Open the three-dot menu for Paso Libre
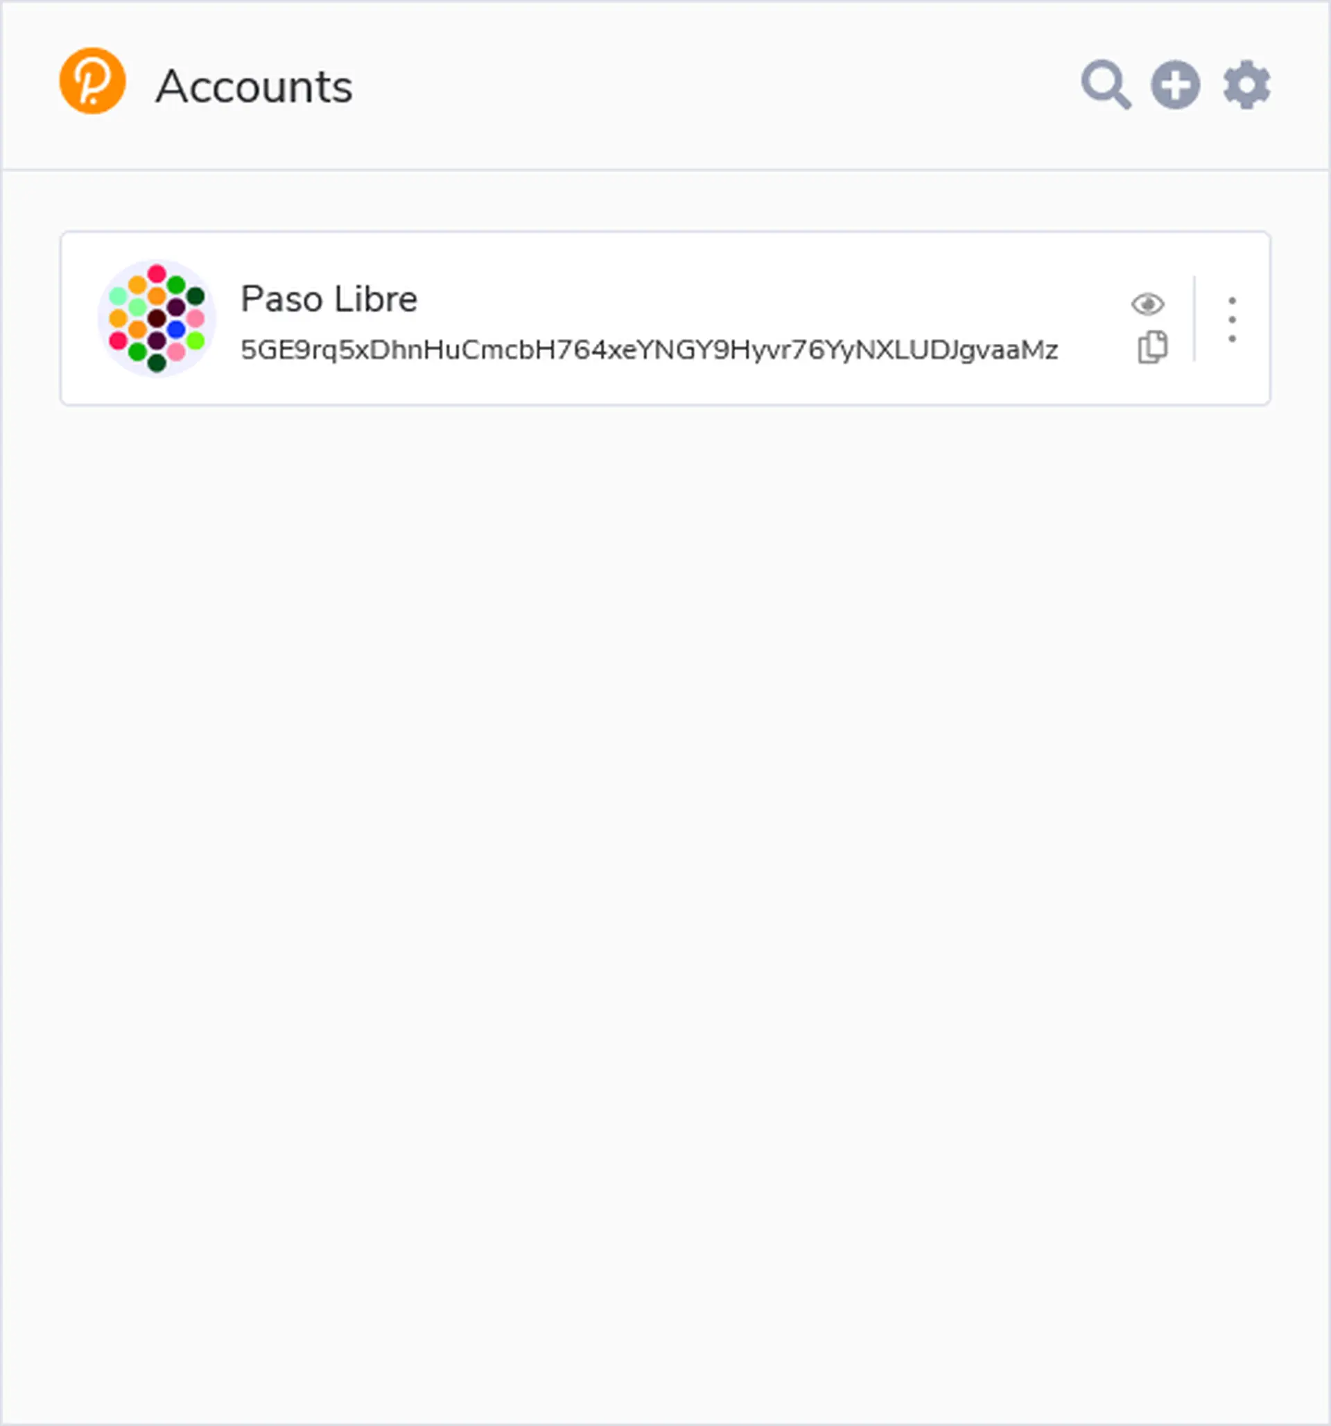Screen dimensions: 1331x1426 click(1231, 319)
